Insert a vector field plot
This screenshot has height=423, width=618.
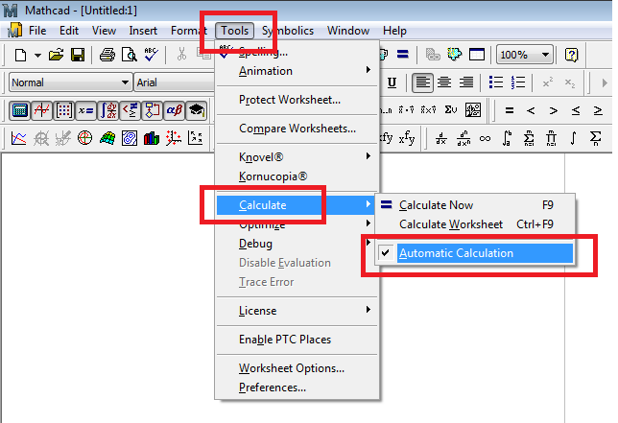[x=196, y=138]
